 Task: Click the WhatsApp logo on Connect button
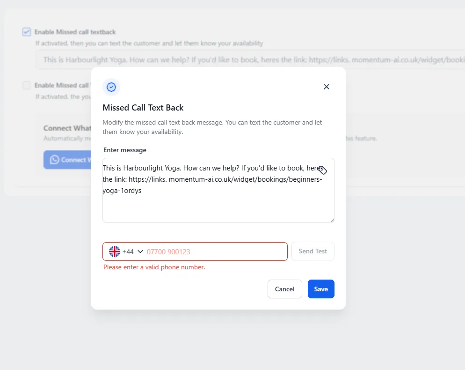[54, 160]
